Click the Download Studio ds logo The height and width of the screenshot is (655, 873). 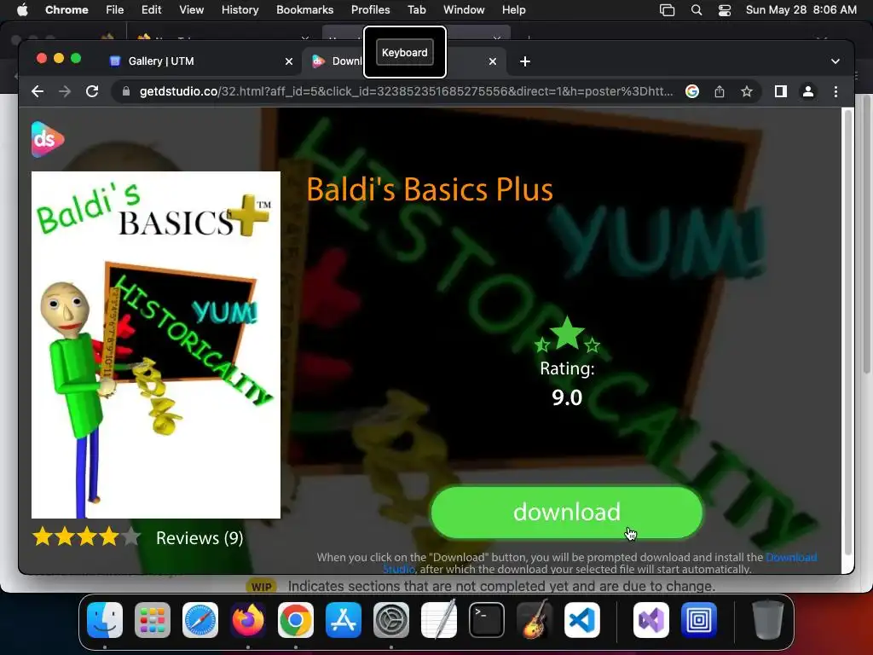pyautogui.click(x=48, y=139)
